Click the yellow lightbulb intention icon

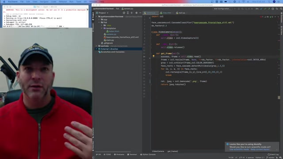[x=153, y=56]
